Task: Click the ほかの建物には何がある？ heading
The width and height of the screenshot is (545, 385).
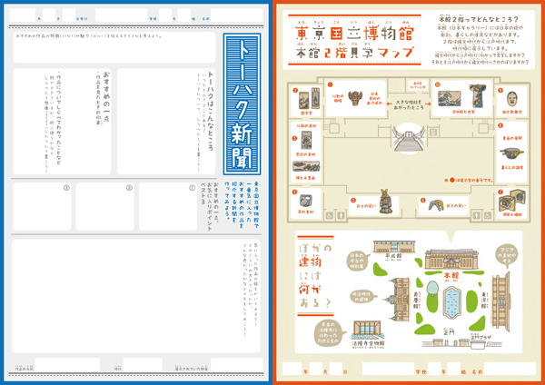Action: click(315, 276)
